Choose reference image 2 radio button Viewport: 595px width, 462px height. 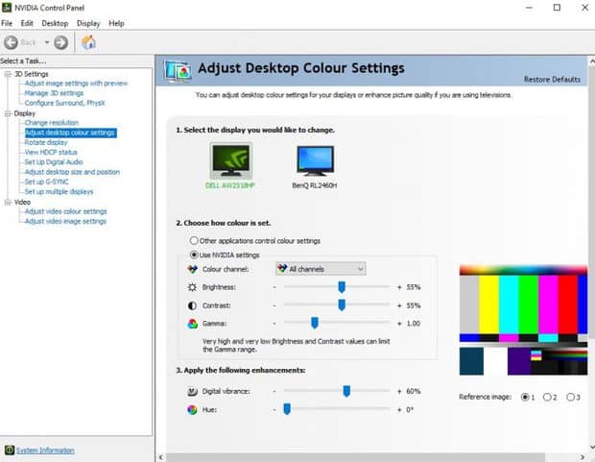coord(548,397)
